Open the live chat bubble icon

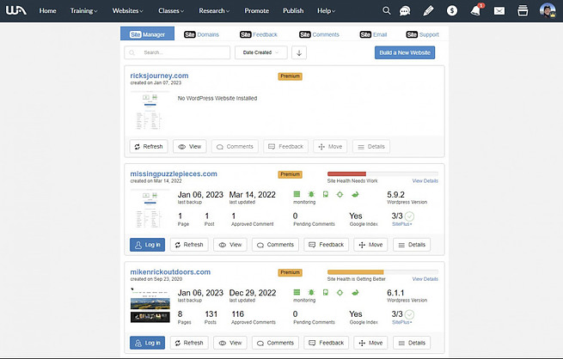pos(405,11)
